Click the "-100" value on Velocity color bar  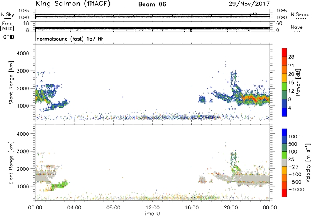(x=295, y=174)
